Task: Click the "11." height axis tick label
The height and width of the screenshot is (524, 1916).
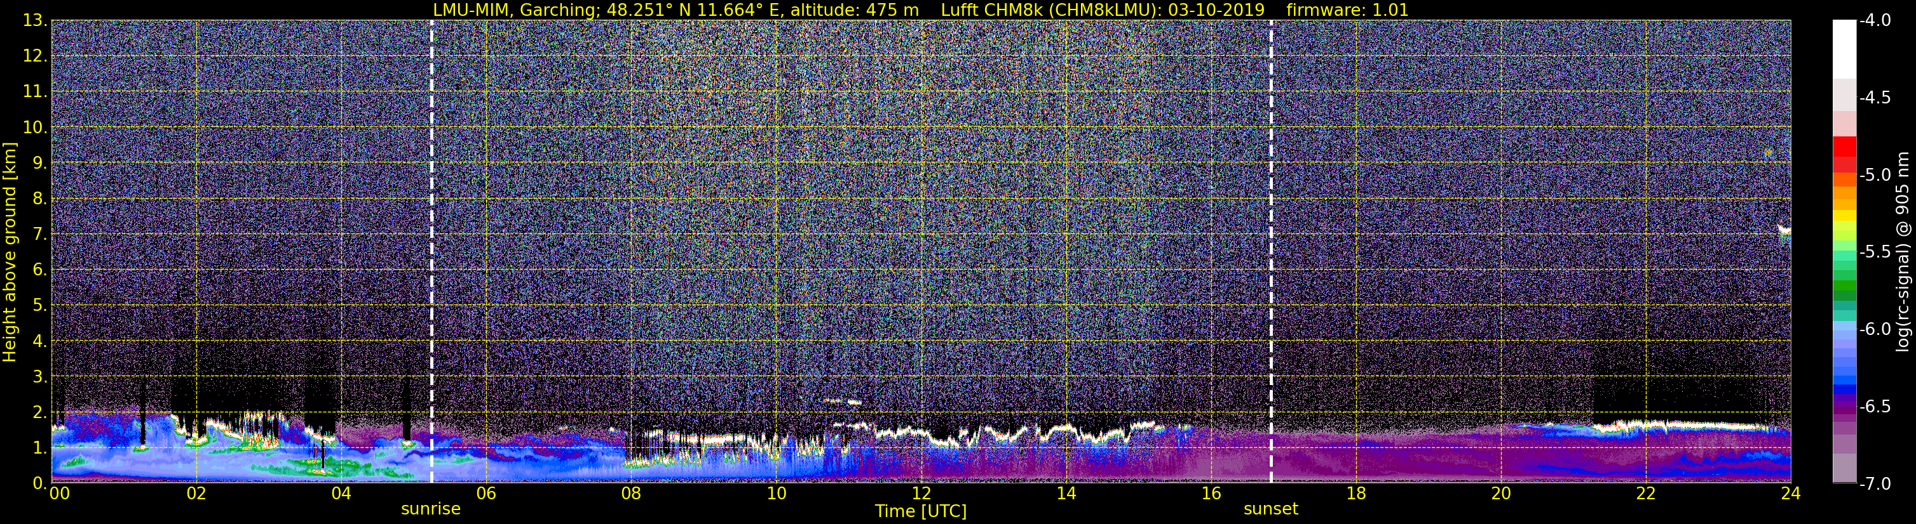Action: 36,91
